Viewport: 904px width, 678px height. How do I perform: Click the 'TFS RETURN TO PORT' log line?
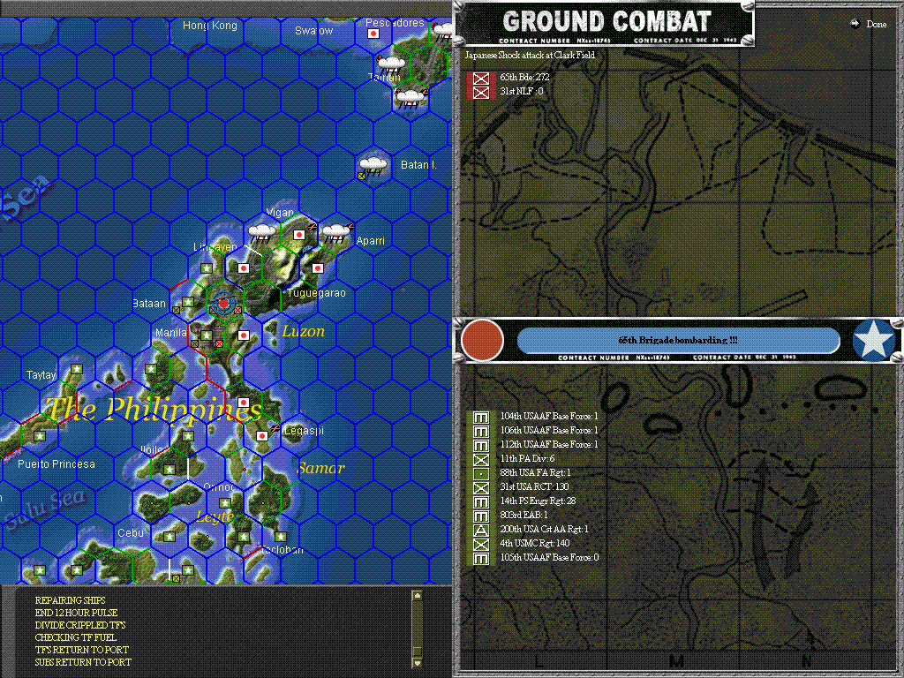pyautogui.click(x=82, y=650)
